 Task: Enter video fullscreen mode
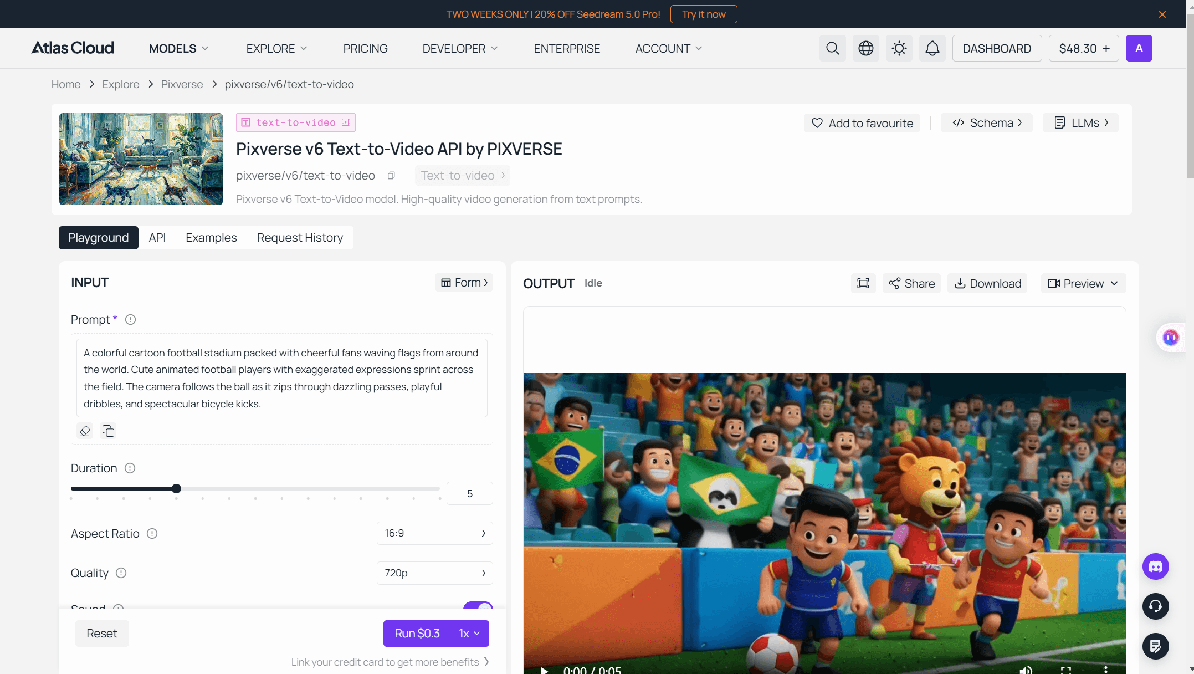pyautogui.click(x=1065, y=670)
